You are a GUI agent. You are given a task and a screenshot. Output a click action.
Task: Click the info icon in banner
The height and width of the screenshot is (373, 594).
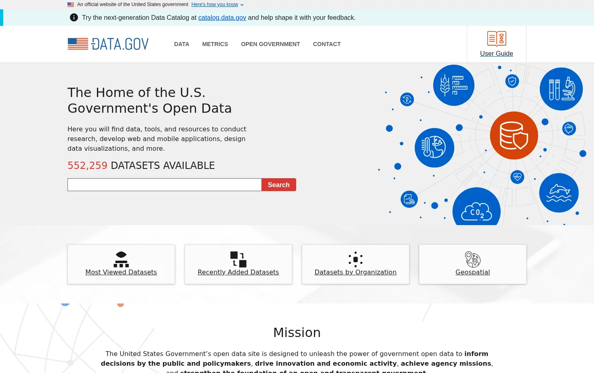click(x=74, y=17)
